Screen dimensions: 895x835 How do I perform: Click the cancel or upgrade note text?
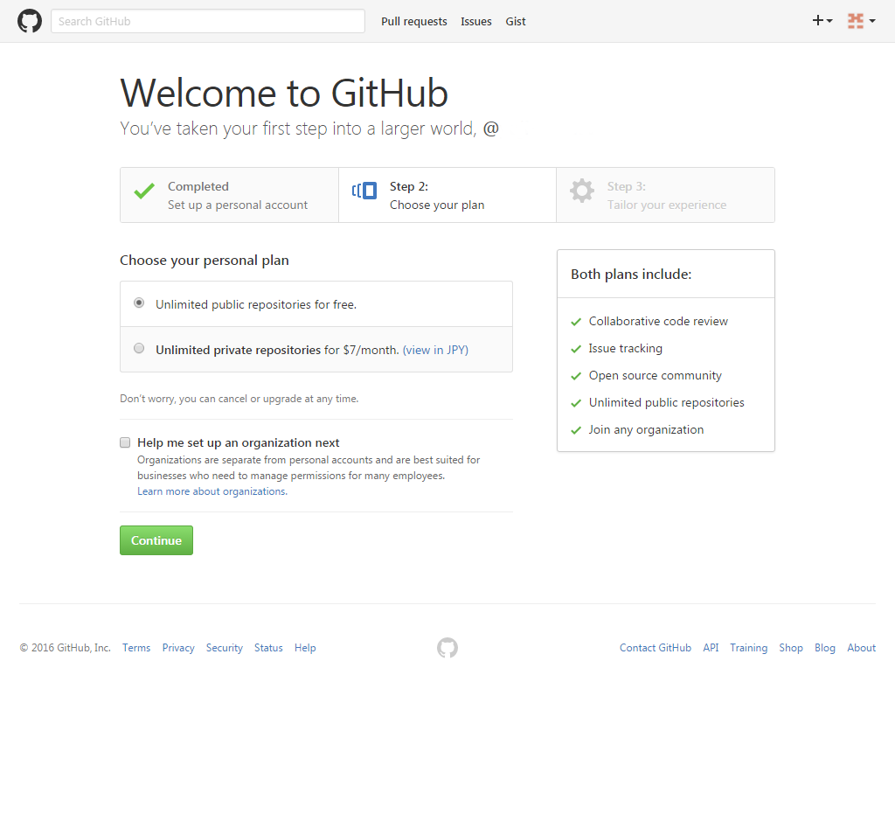coord(239,399)
